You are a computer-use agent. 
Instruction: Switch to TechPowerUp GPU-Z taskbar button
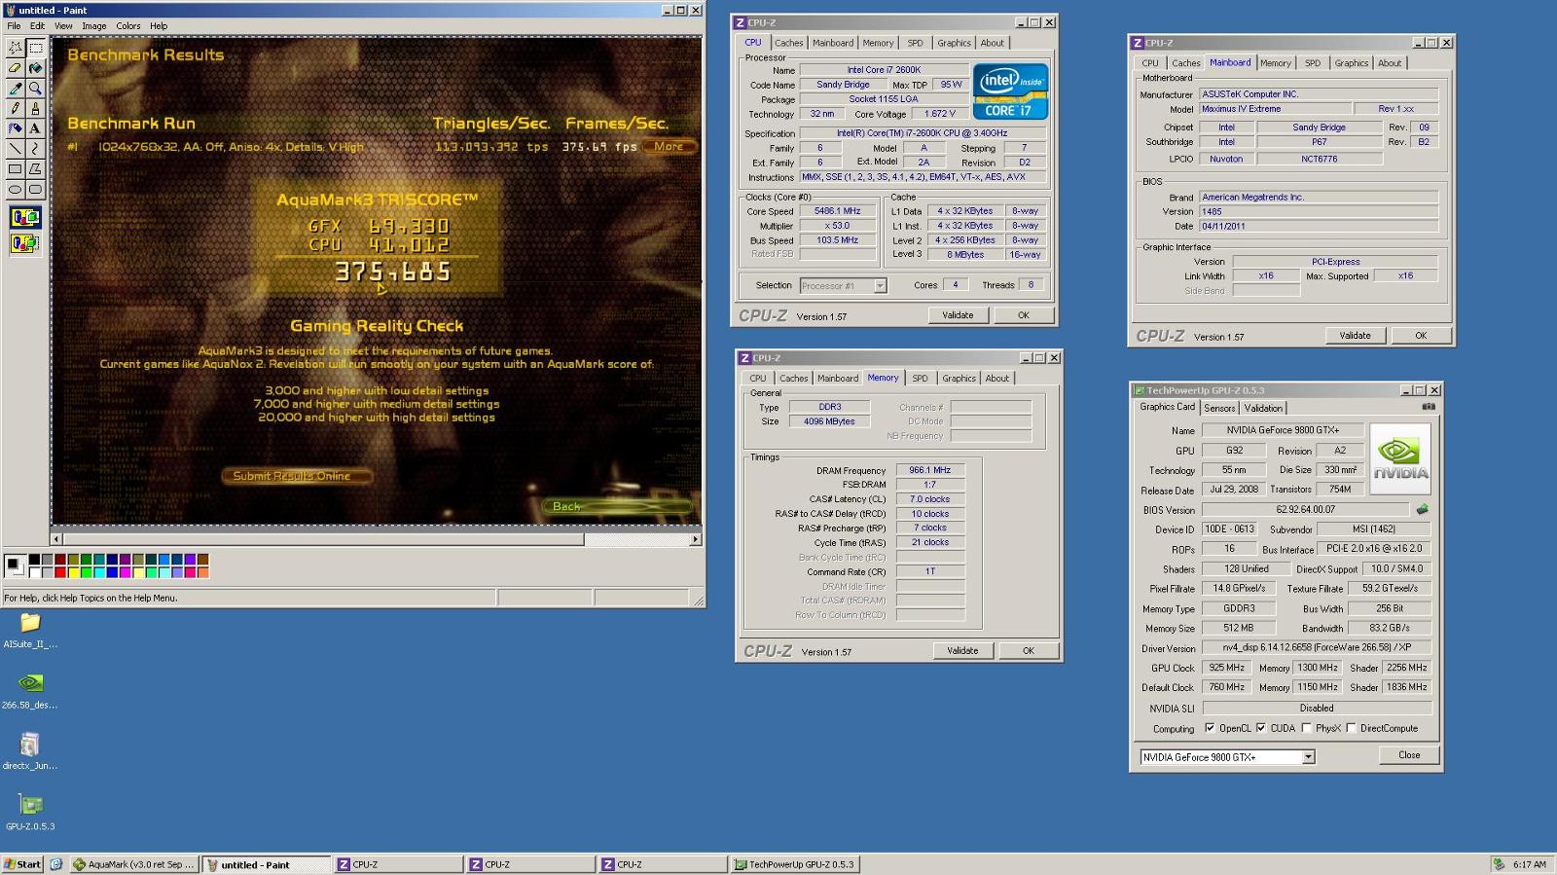click(x=794, y=864)
